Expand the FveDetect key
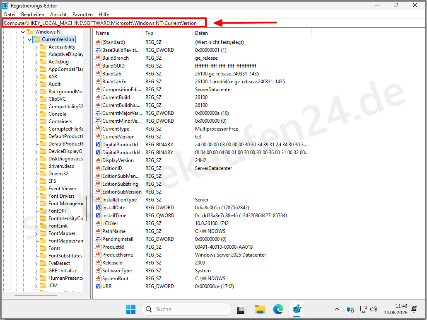 (x=36, y=263)
